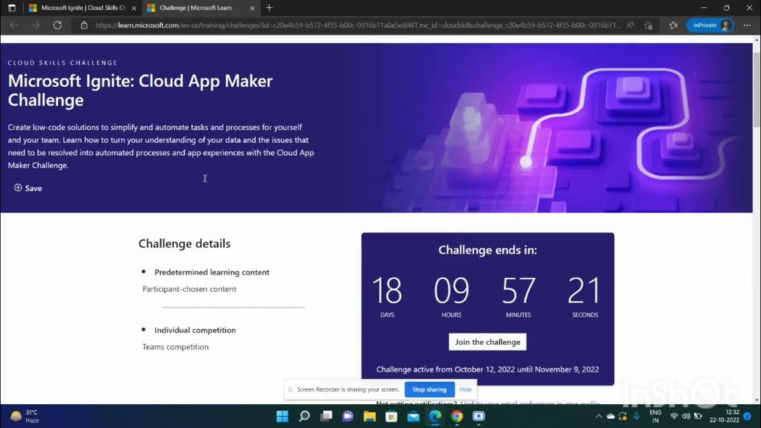Viewport: 761px width, 428px height.
Task: Select 'Participant-chosen content' text
Action: (x=189, y=289)
